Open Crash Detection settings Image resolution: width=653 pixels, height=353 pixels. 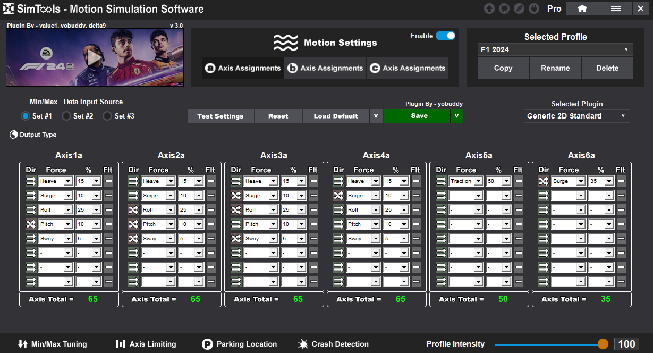334,344
